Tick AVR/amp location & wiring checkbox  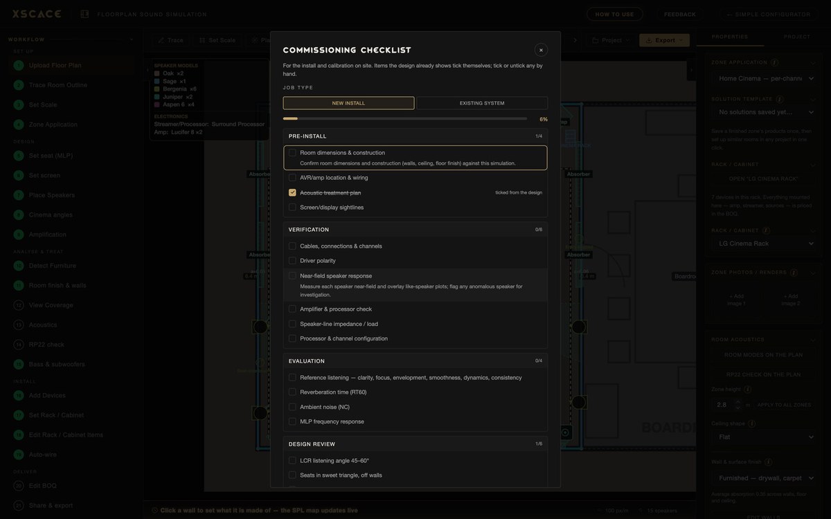pyautogui.click(x=292, y=178)
